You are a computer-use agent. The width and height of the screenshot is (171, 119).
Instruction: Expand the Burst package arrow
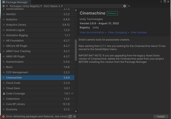click(x=4, y=67)
